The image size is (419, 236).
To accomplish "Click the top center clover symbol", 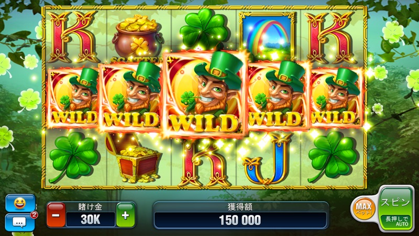I will pos(204,29).
